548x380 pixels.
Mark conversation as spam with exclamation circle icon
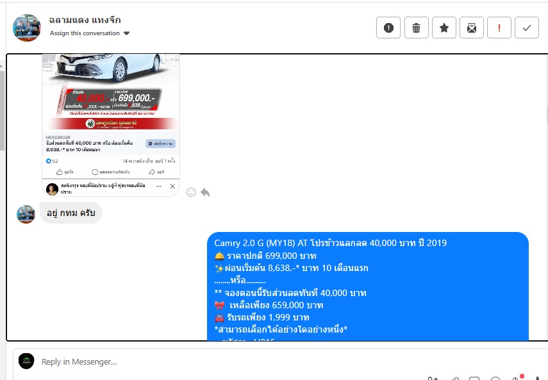[388, 28]
